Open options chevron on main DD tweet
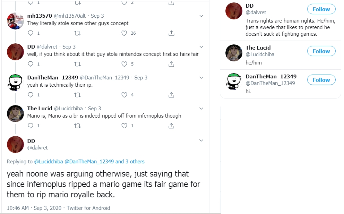Screen dimensions: 344x214 click(x=201, y=140)
